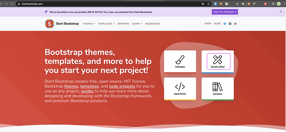Go forward in browser history
The image size is (286, 132).
(6, 4)
